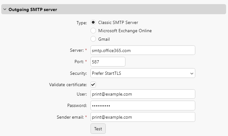
Task: Click the Outgoing SMTP server header title
Action: point(33,9)
